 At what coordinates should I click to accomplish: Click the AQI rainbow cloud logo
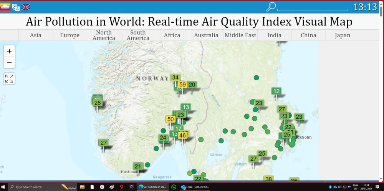pyautogui.click(x=5, y=7)
